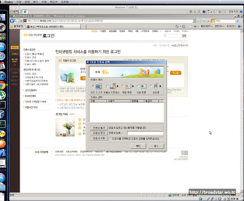Click the 만료일 column header

(x=137, y=101)
